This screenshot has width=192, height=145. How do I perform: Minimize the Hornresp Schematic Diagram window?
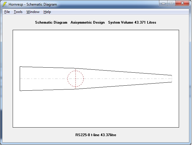(163, 3)
